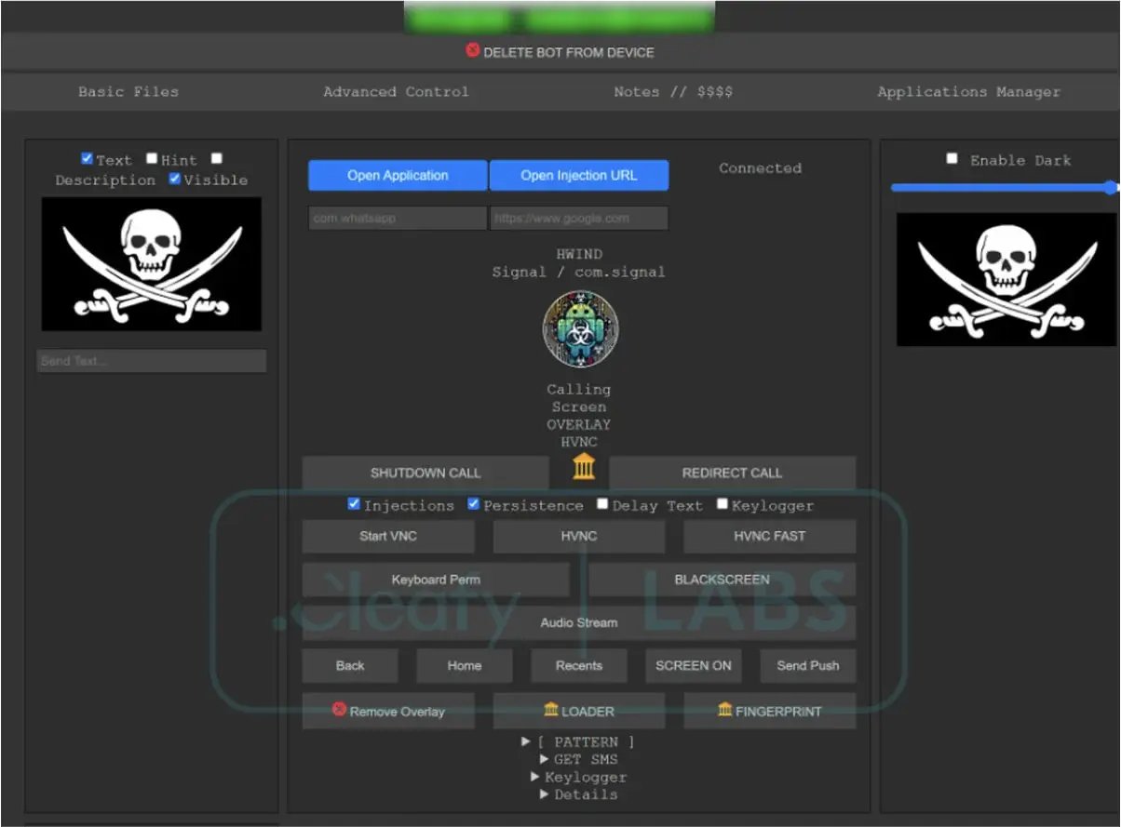Click the bank icon between the call buttons
The height and width of the screenshot is (827, 1121).
[x=584, y=466]
